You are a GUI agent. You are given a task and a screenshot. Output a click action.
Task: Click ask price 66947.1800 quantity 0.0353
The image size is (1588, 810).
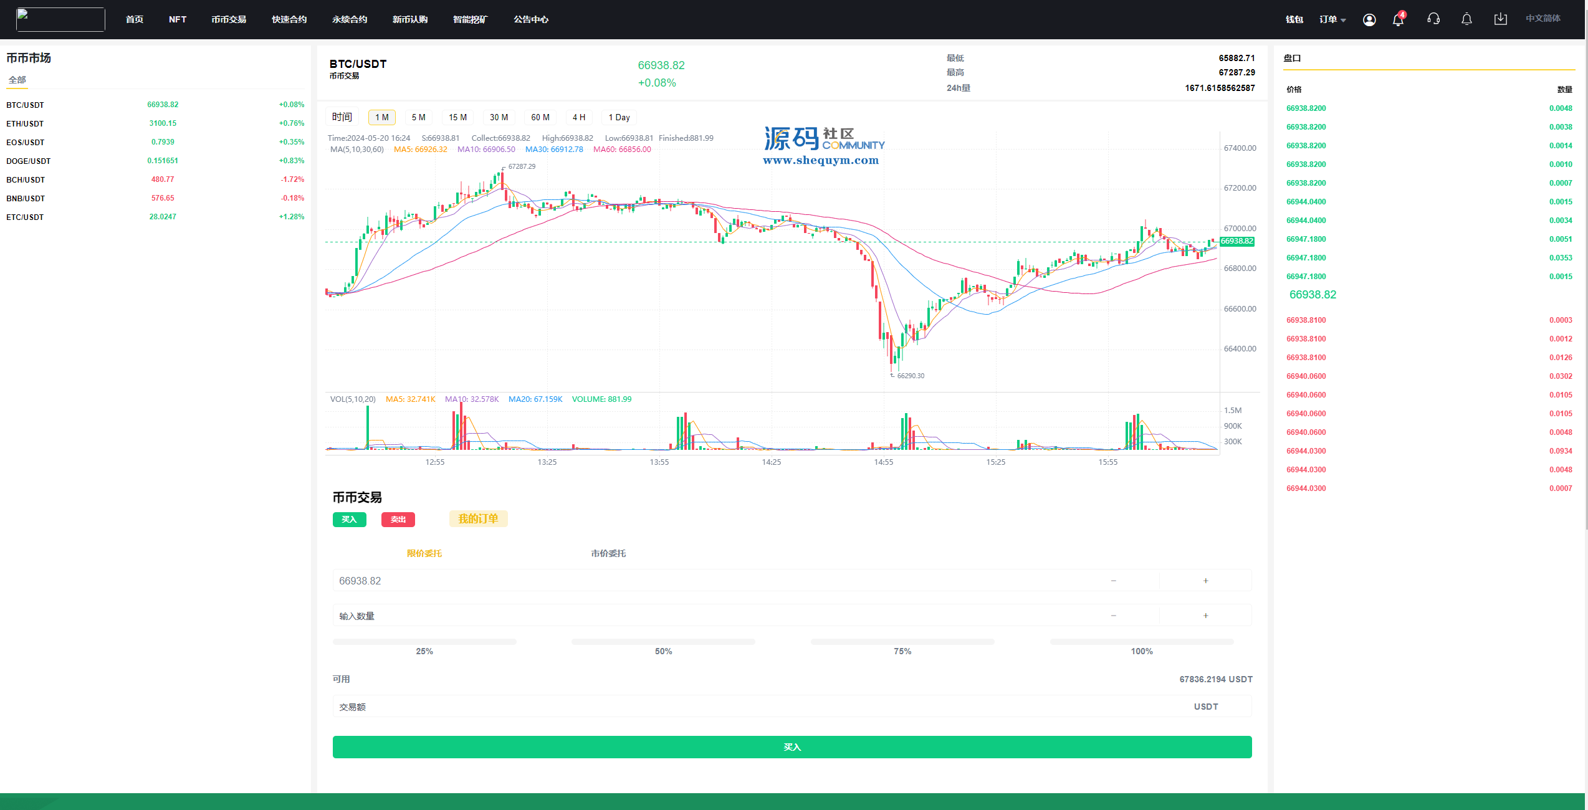pos(1429,257)
